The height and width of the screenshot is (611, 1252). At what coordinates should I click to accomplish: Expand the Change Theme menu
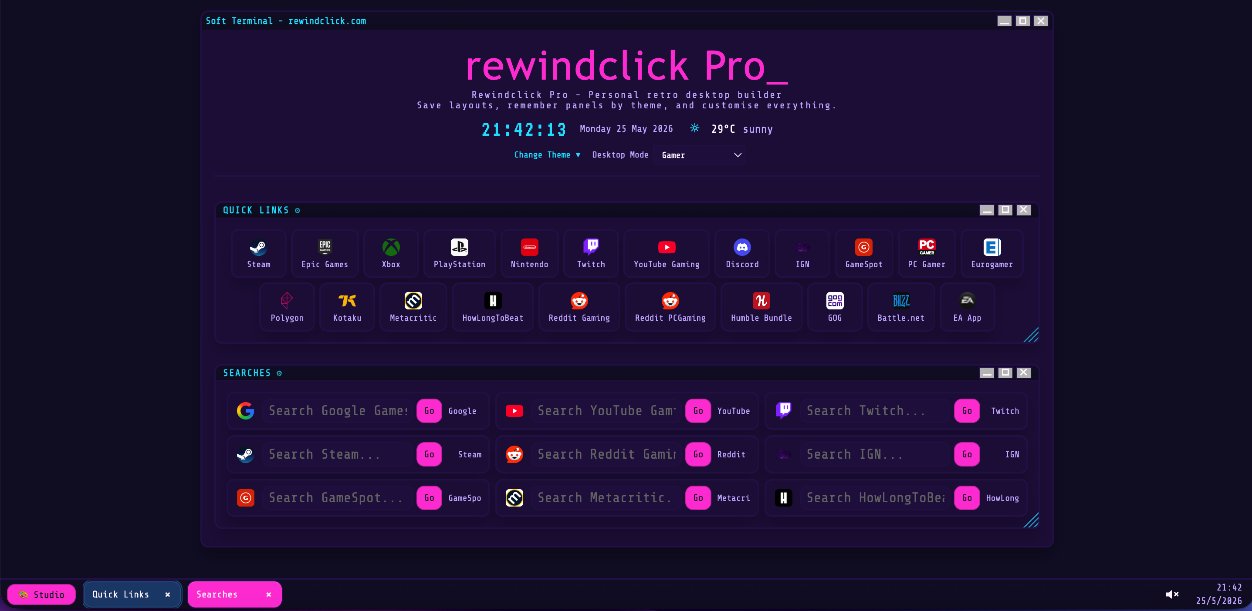547,155
